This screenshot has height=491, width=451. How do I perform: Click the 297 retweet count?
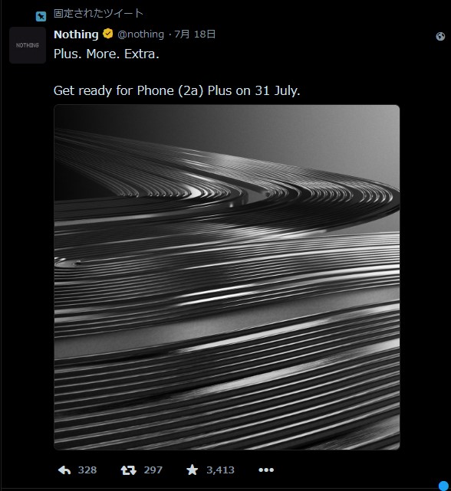pos(153,470)
